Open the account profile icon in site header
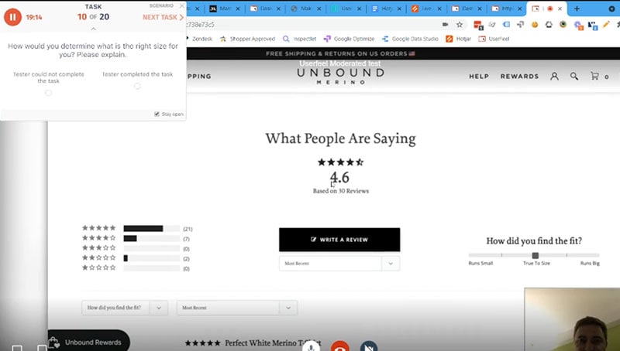Image resolution: width=620 pixels, height=351 pixels. [554, 77]
